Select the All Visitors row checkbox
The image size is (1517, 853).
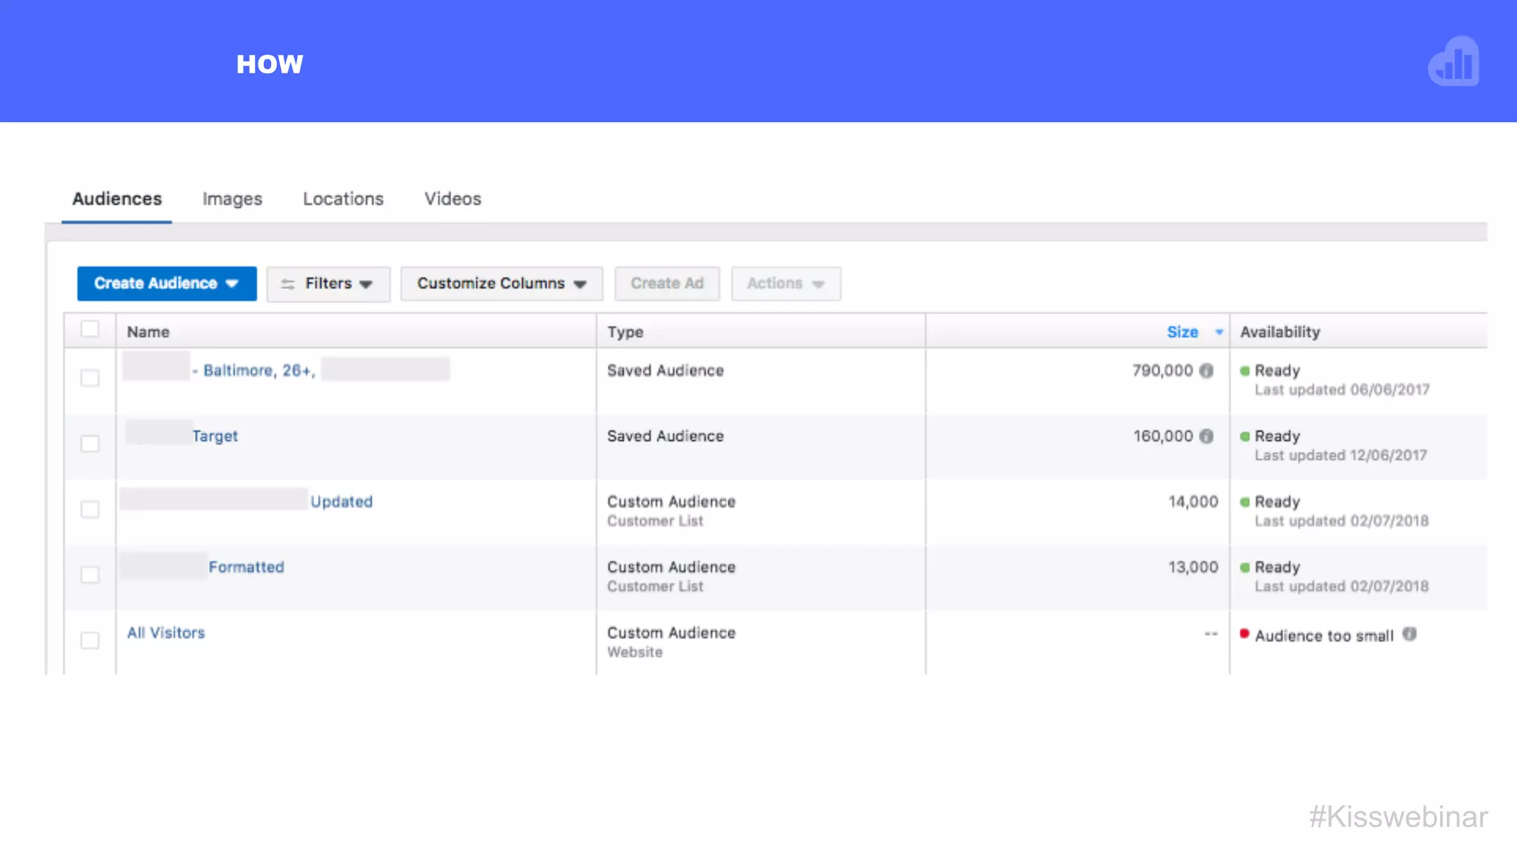coord(90,640)
